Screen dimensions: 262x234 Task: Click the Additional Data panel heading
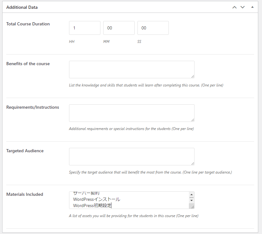[x=22, y=7]
